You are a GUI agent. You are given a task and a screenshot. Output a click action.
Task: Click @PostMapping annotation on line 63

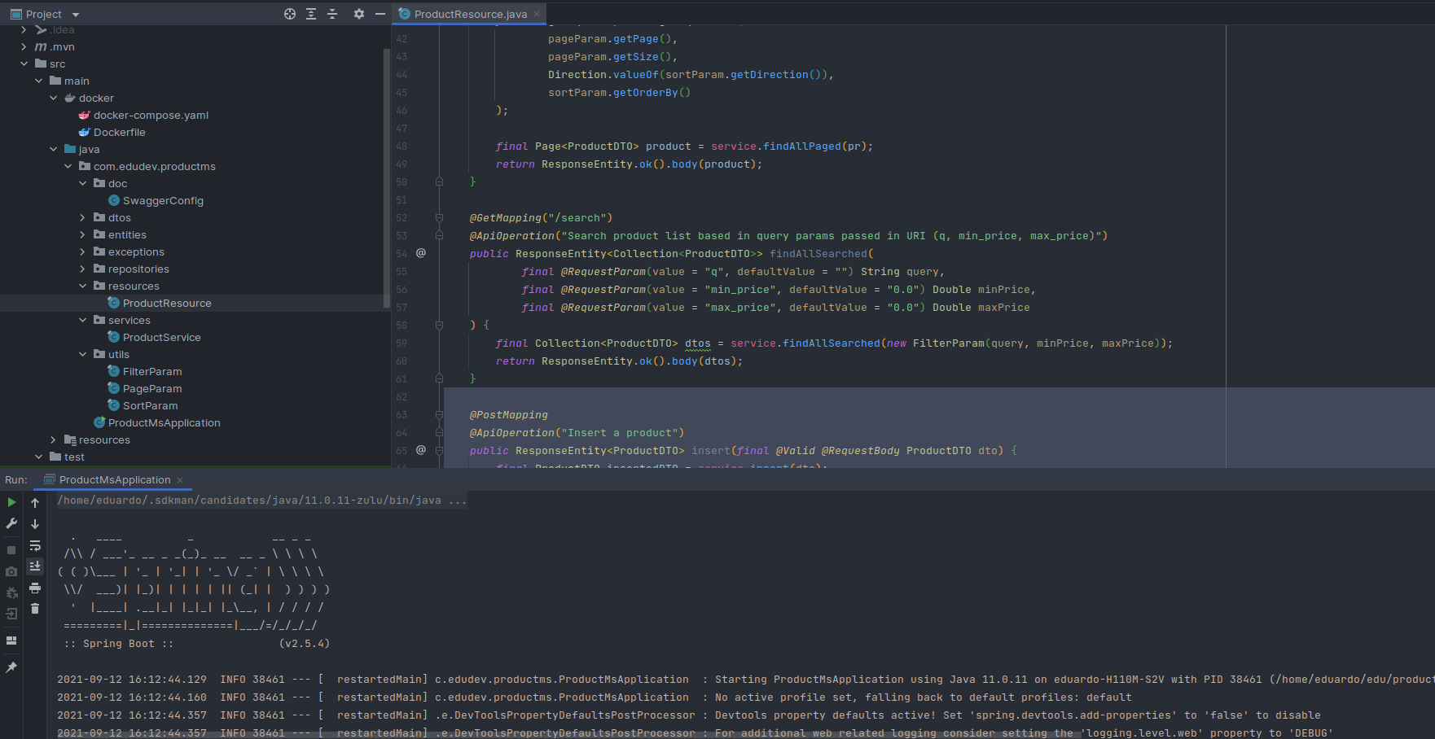(x=508, y=414)
